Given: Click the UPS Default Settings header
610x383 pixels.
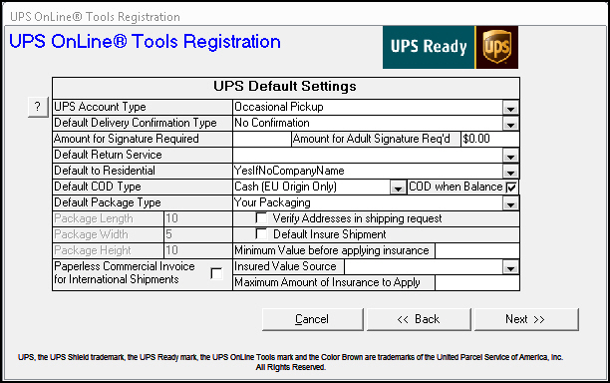Looking at the screenshot, I should 285,86.
